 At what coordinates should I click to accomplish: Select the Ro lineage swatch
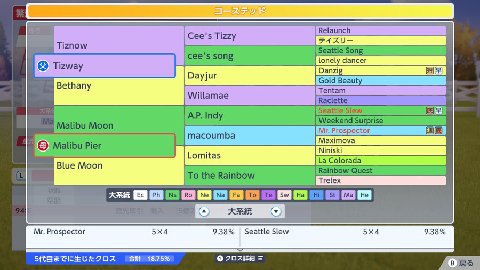coord(188,195)
